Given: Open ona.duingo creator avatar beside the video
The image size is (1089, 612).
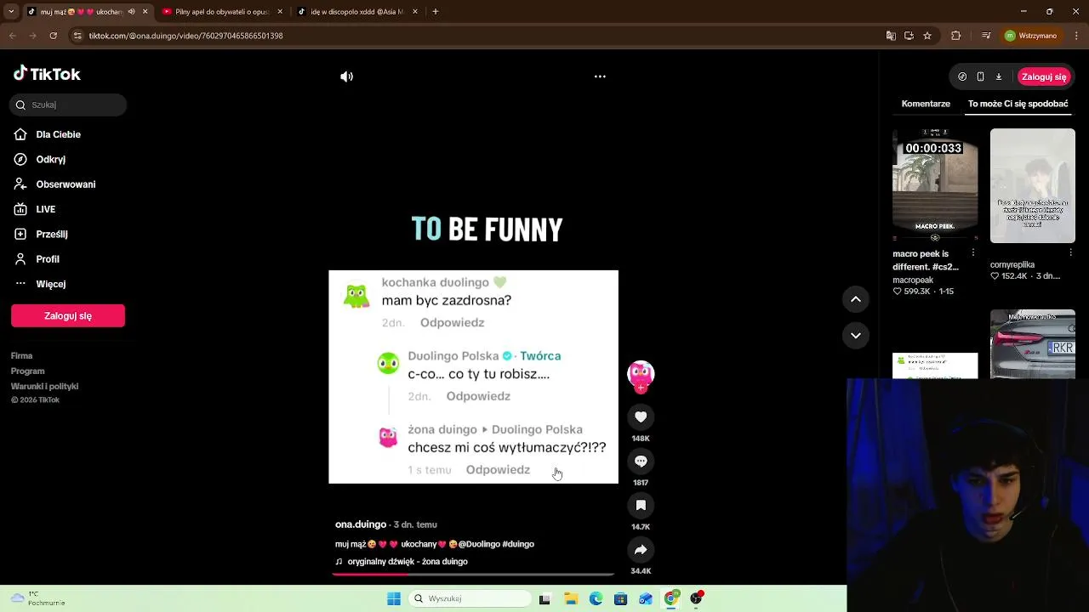Looking at the screenshot, I should (641, 374).
